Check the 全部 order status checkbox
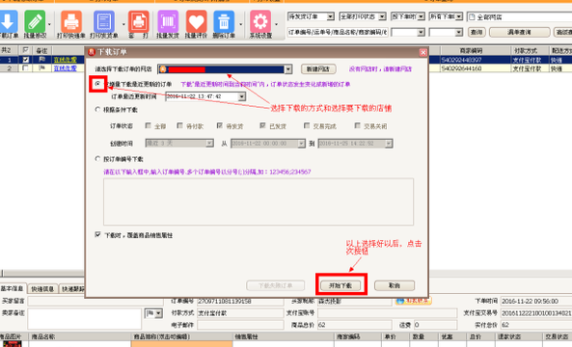Viewport: 572px width, 347px height. point(149,125)
